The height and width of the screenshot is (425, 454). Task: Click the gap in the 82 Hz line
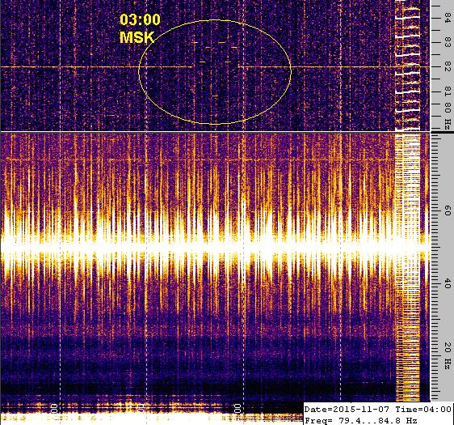click(x=215, y=67)
